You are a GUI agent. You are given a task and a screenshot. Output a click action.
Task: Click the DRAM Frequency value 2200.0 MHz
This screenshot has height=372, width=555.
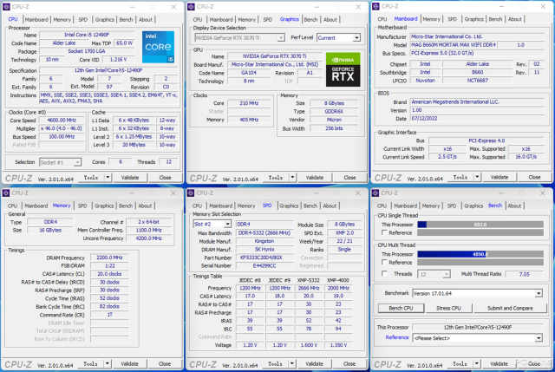(109, 258)
